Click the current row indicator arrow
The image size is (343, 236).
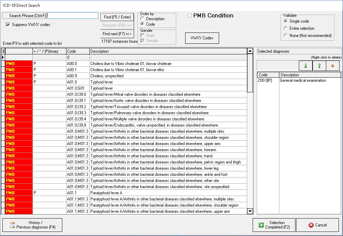(x=3, y=57)
